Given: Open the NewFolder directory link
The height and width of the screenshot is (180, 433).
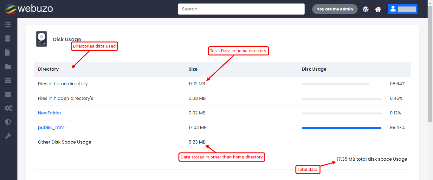Looking at the screenshot, I should (x=49, y=113).
